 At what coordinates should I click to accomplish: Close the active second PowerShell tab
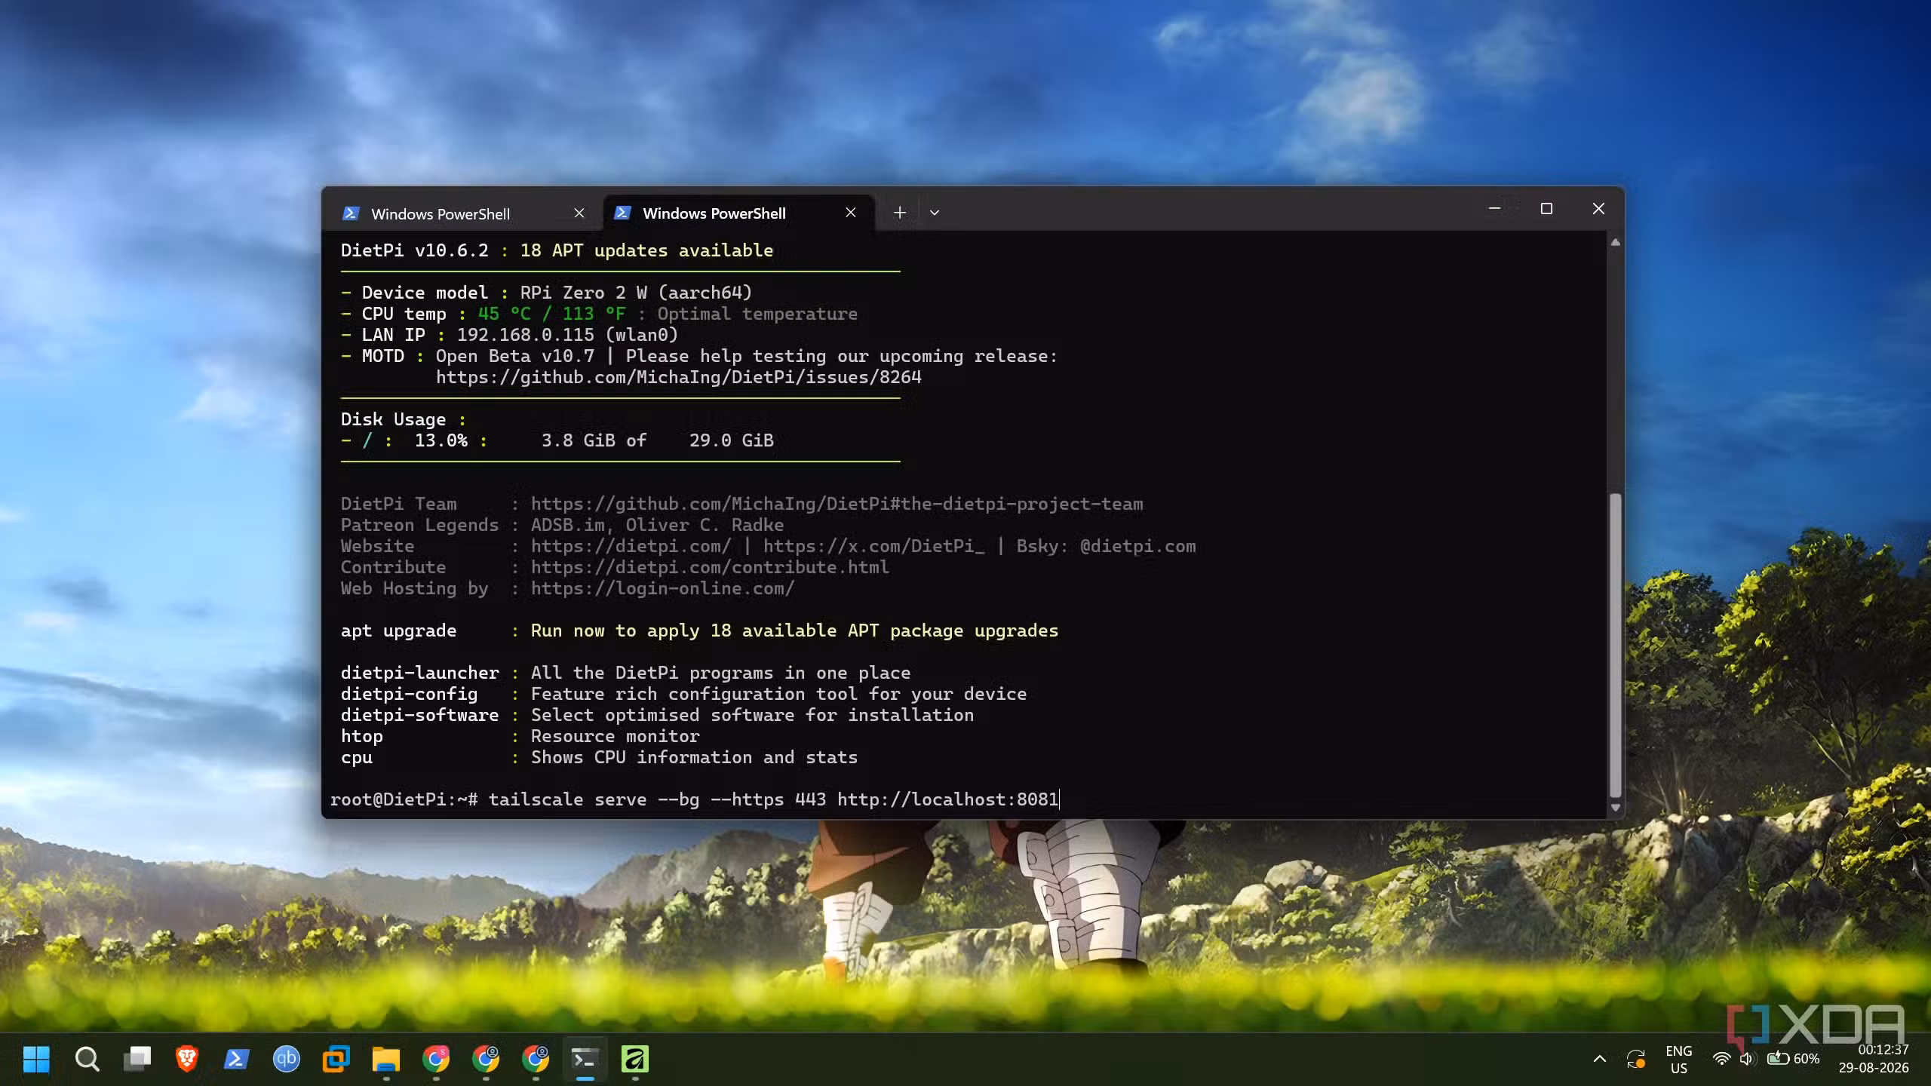tap(851, 213)
